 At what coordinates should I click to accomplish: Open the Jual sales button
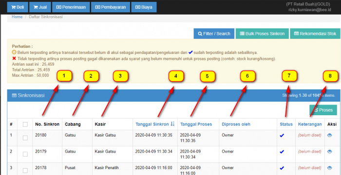point(40,7)
